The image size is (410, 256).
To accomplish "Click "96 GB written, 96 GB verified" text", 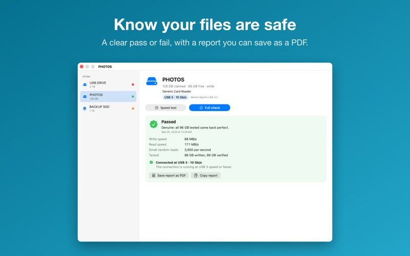I will [x=206, y=155].
